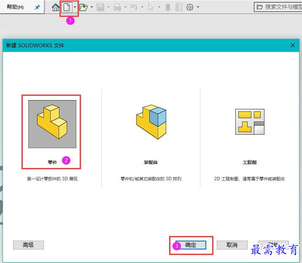Click the 高级 advanced button
The image size is (302, 263).
[x=28, y=245]
